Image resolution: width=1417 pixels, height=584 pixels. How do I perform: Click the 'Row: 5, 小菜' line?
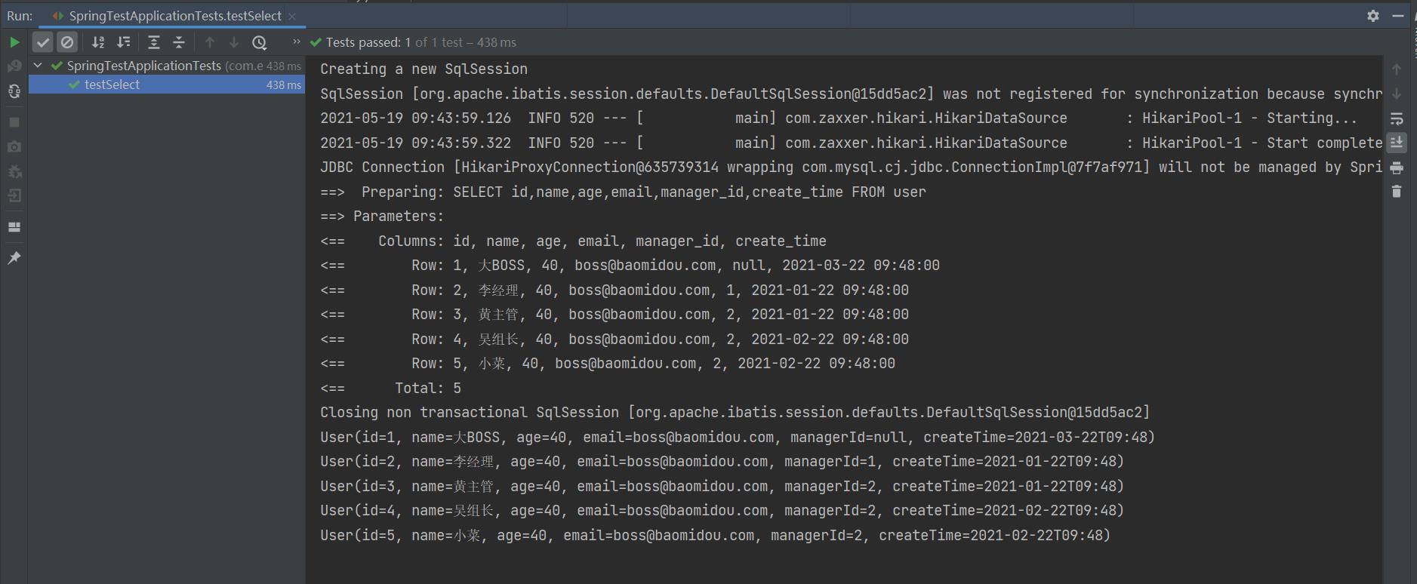[x=608, y=364]
